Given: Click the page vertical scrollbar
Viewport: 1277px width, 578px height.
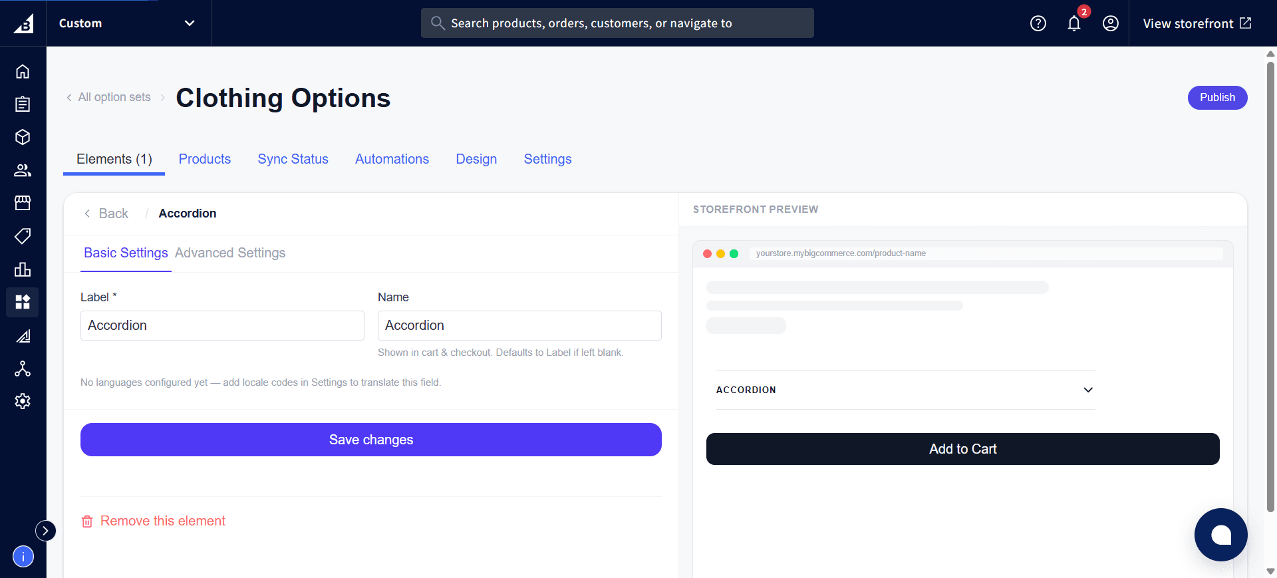Looking at the screenshot, I should [1270, 286].
